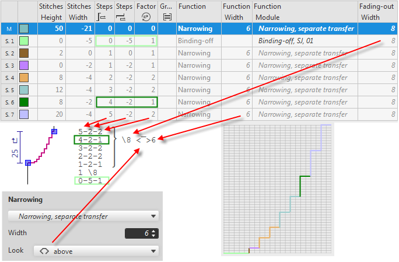Select the 0-5-1 step entry in list

[x=90, y=181]
